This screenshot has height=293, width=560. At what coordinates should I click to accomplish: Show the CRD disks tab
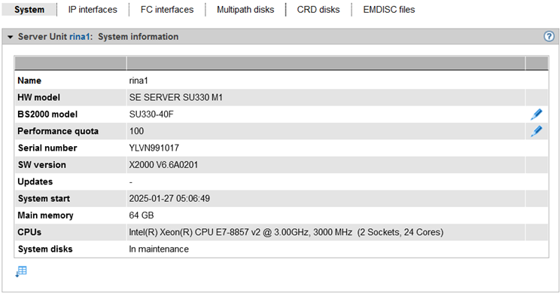[x=318, y=10]
